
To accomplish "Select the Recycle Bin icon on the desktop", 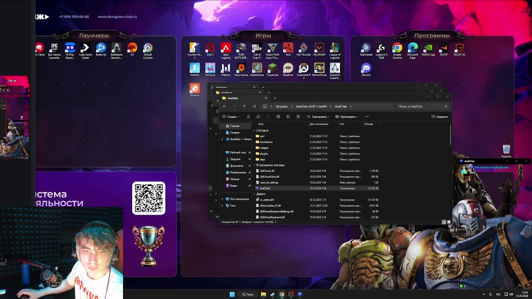I will point(506,151).
